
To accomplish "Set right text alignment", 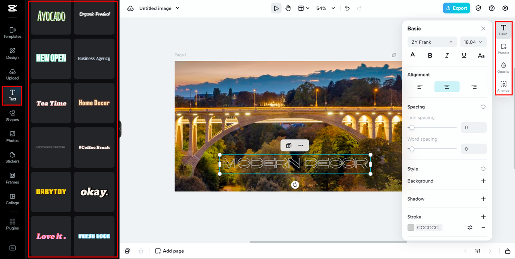I will [474, 86].
